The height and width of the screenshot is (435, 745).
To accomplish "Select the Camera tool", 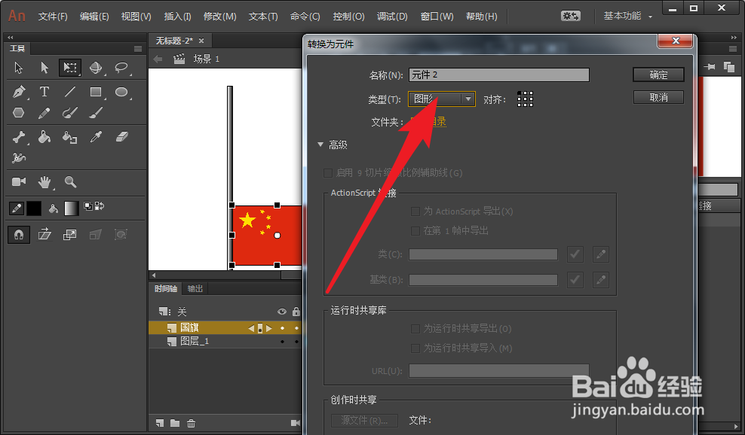I will tap(19, 181).
